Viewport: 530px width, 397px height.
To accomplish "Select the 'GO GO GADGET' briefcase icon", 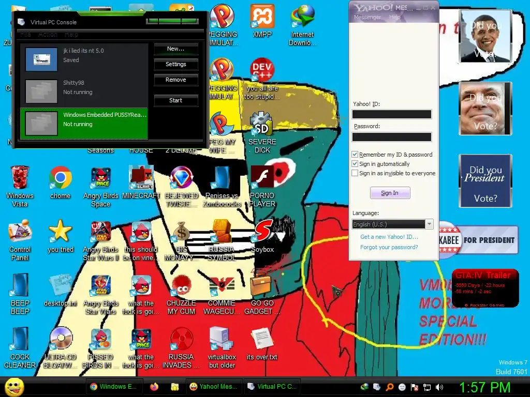I will (x=262, y=295).
